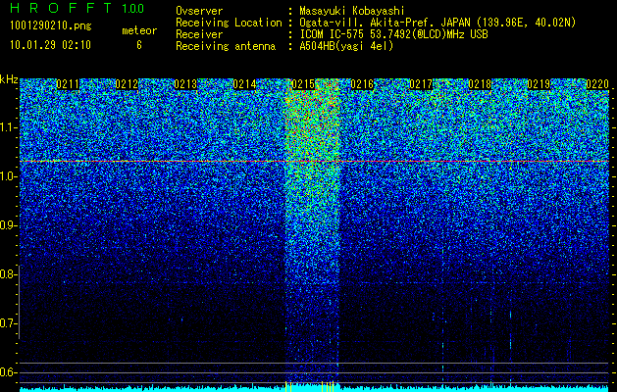This screenshot has height=392, width=617.
Task: Click the 0216 time marker
Action: (x=362, y=84)
